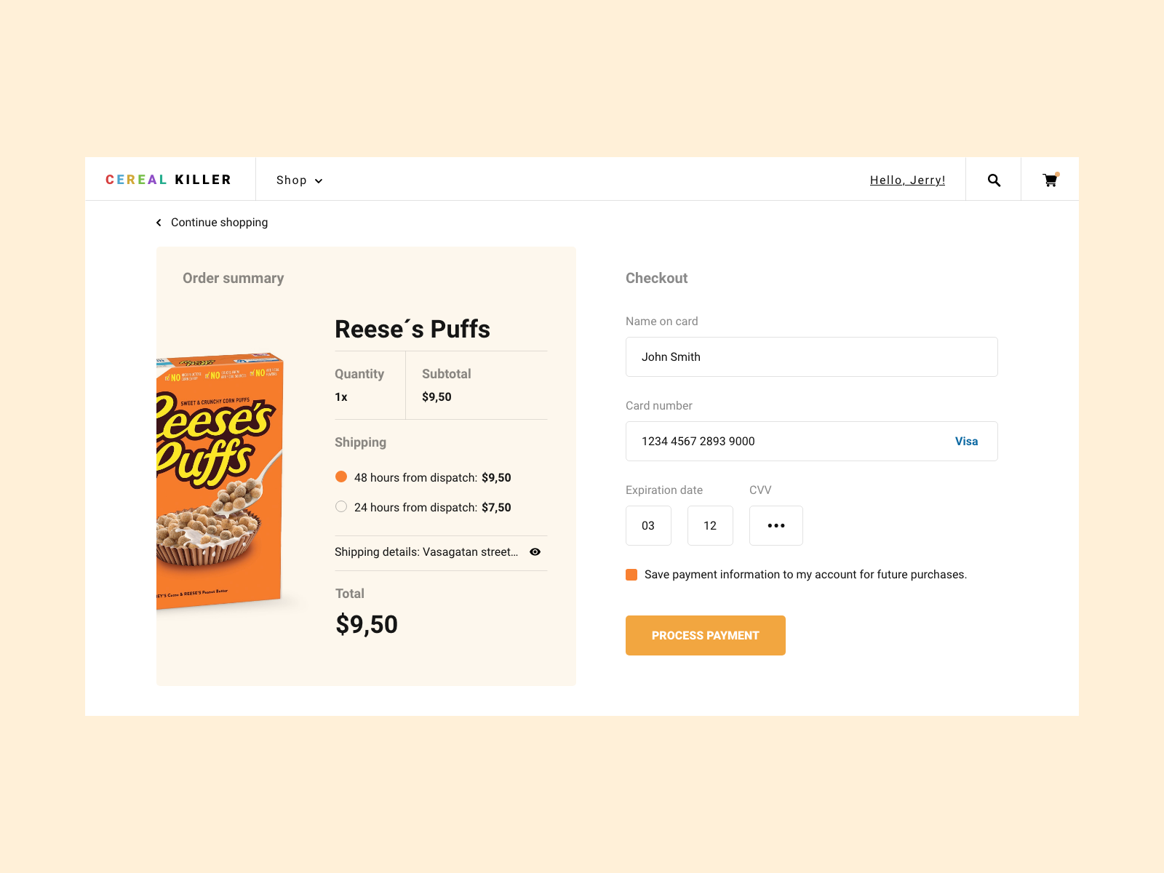1164x873 pixels.
Task: Click the Hello, Jerry! account link
Action: point(907,180)
